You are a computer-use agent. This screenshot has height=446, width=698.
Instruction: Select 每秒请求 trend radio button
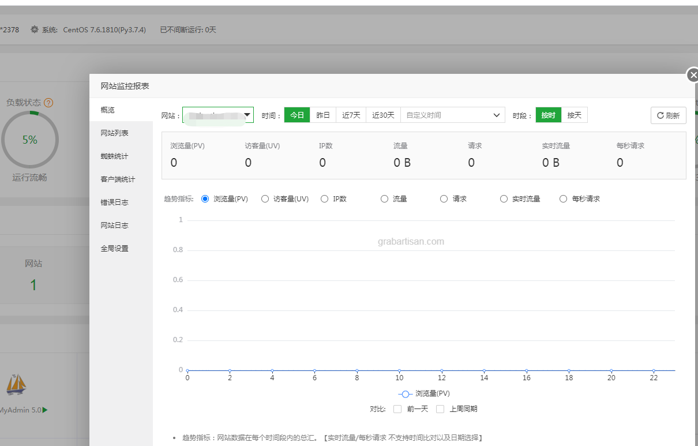coord(563,198)
